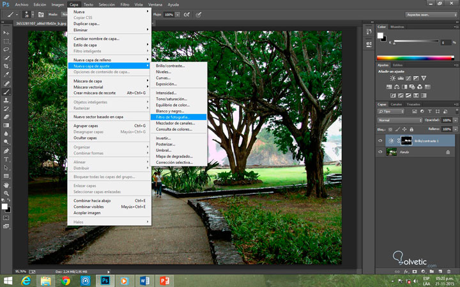Select the Brush tool in toolbox
The width and height of the screenshot is (460, 287).
click(x=6, y=92)
